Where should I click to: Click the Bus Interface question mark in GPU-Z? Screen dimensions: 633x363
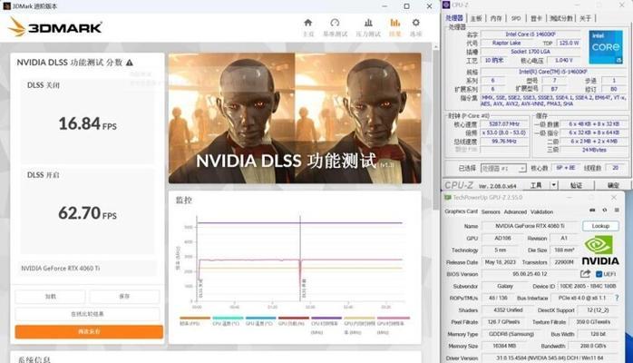(x=617, y=298)
